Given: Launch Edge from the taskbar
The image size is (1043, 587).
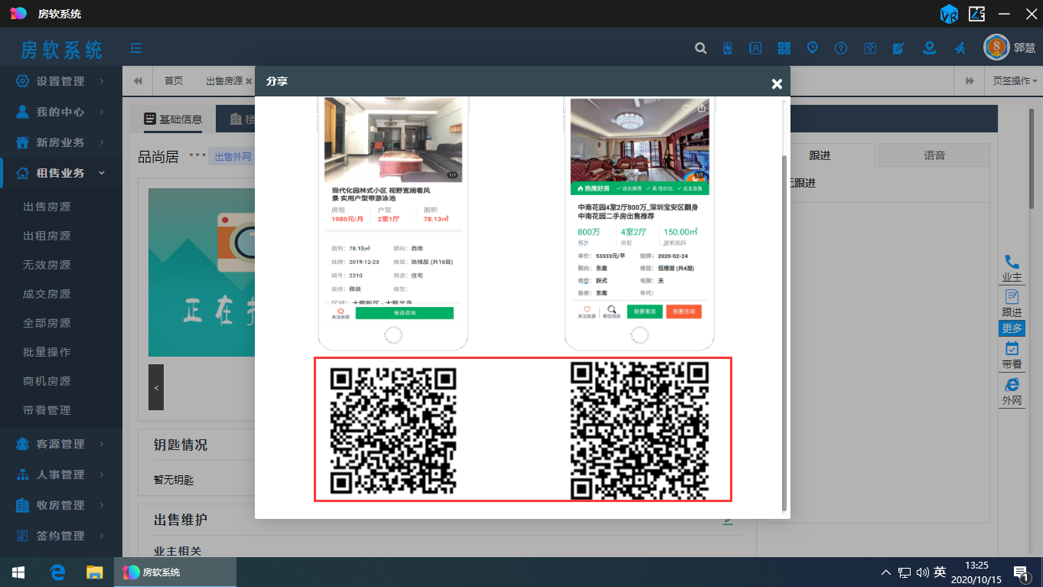Looking at the screenshot, I should click(57, 572).
